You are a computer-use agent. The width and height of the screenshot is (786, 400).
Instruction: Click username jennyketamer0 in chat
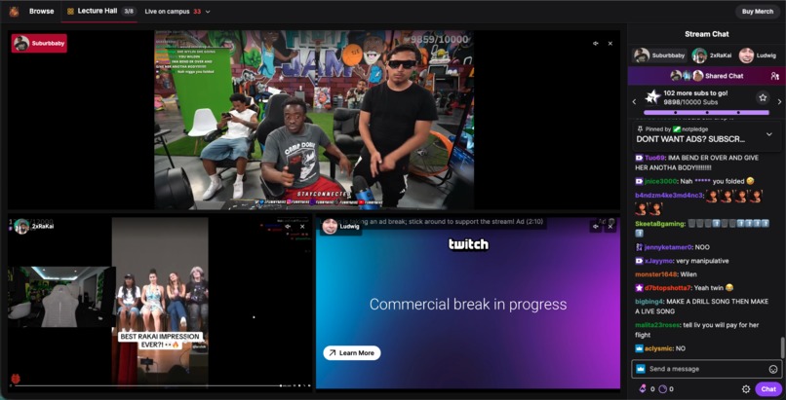point(668,247)
